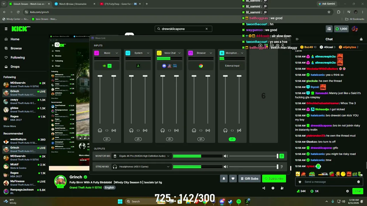
Task: Click the Browser channel's magenta icon
Action: (x=190, y=53)
